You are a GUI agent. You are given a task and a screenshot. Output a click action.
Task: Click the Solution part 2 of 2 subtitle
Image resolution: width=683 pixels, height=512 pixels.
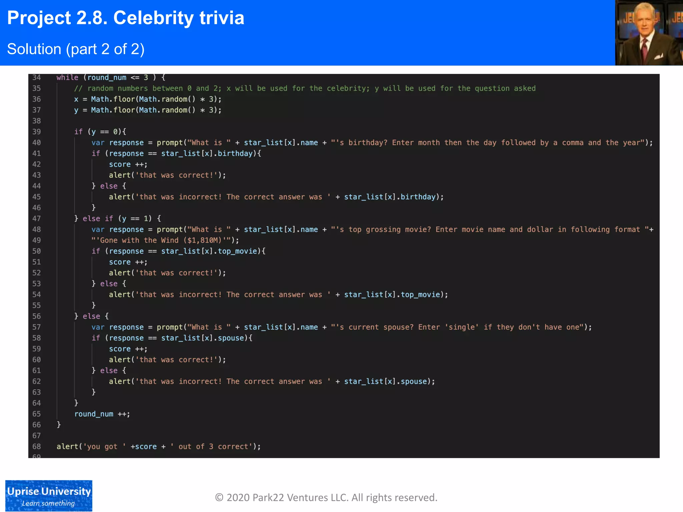pyautogui.click(x=76, y=49)
